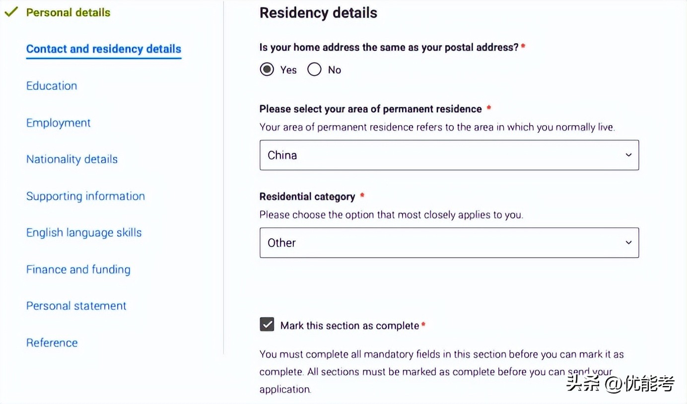Viewport: 687px width, 404px height.
Task: Expand the Residential category dropdown
Action: [x=449, y=243]
